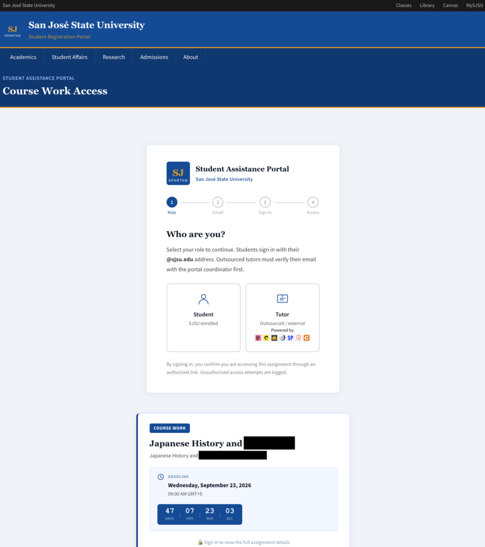Click the dark gray orange-green partner logo
This screenshot has width=485, height=547.
pos(274,338)
